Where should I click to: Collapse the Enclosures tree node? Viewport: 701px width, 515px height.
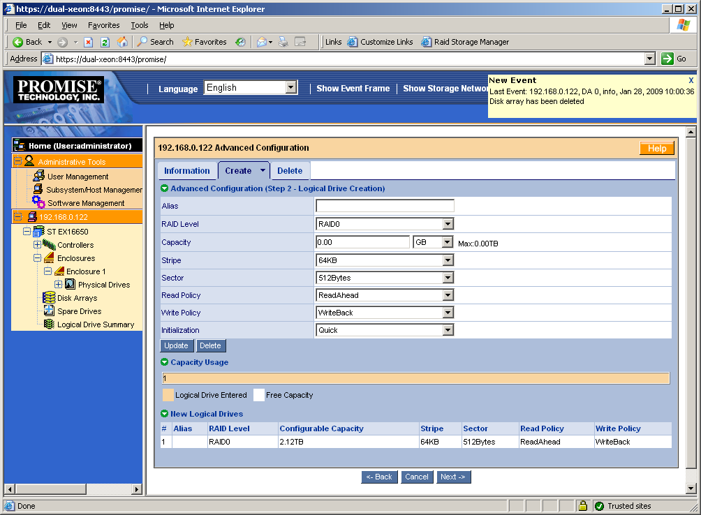click(37, 258)
